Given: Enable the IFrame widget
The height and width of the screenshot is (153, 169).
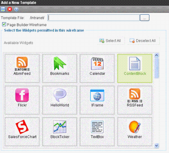Looking at the screenshot, I should (97, 100).
